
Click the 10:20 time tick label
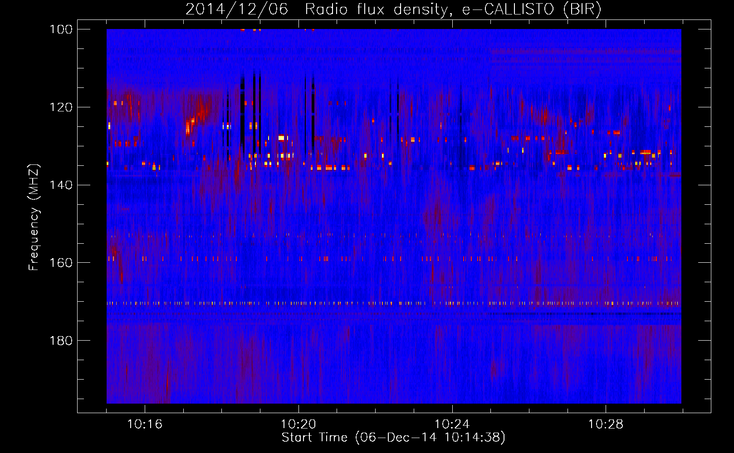pos(298,424)
